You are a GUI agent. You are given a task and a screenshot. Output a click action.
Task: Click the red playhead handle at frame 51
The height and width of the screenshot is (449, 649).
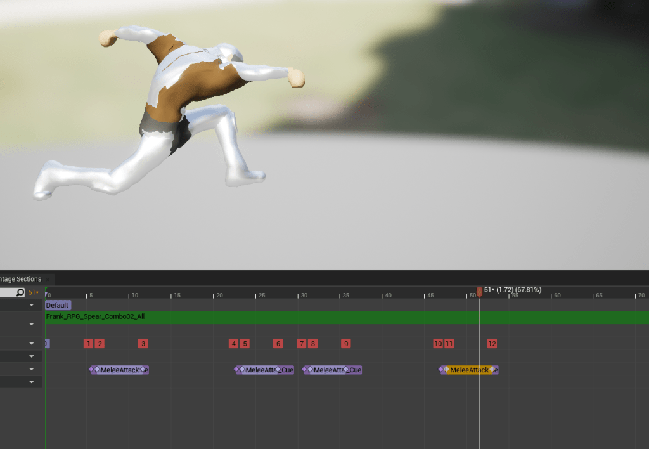coord(479,291)
